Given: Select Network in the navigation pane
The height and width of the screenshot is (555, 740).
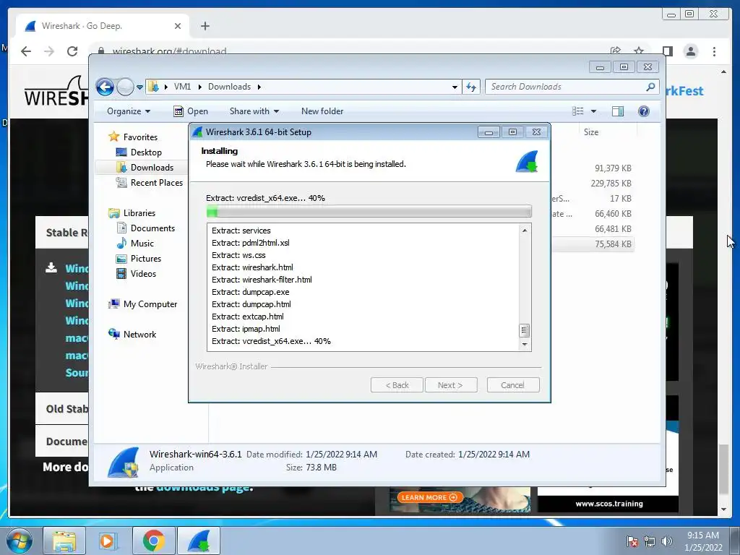Looking at the screenshot, I should point(139,335).
